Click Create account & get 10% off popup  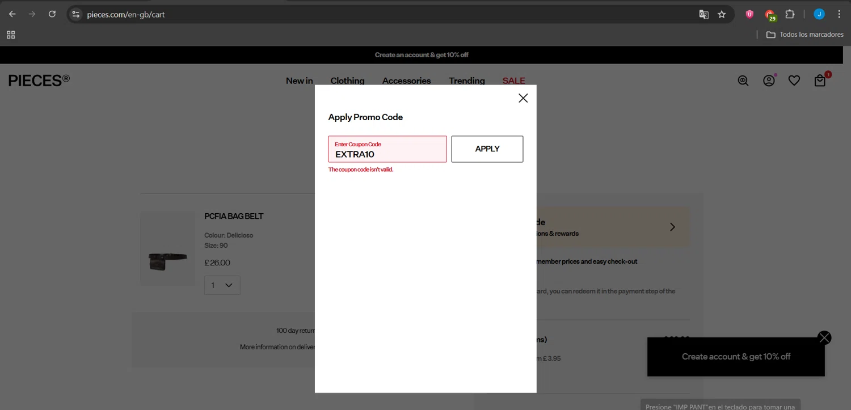(736, 357)
